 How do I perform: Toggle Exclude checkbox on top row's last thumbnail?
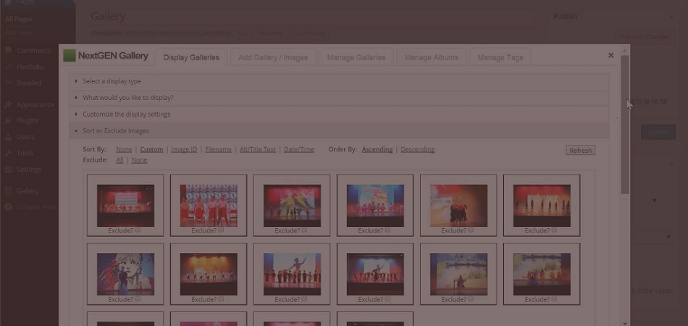(x=554, y=230)
